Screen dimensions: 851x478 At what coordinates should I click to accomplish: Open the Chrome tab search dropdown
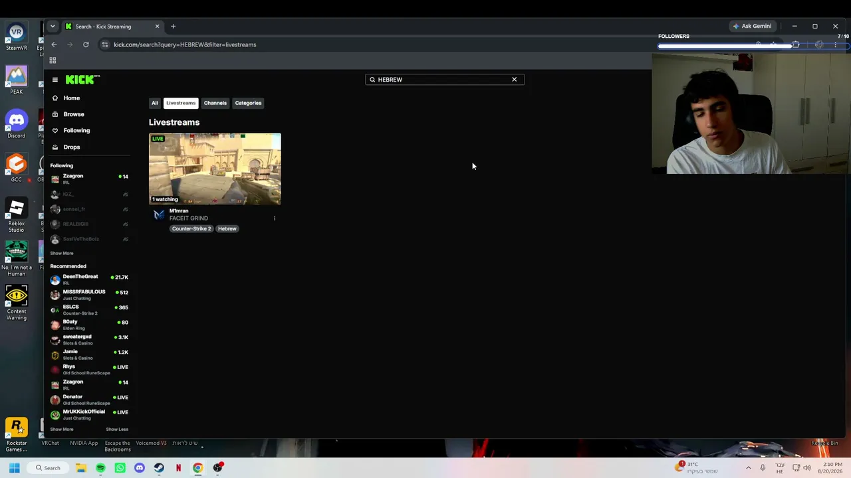(x=53, y=27)
